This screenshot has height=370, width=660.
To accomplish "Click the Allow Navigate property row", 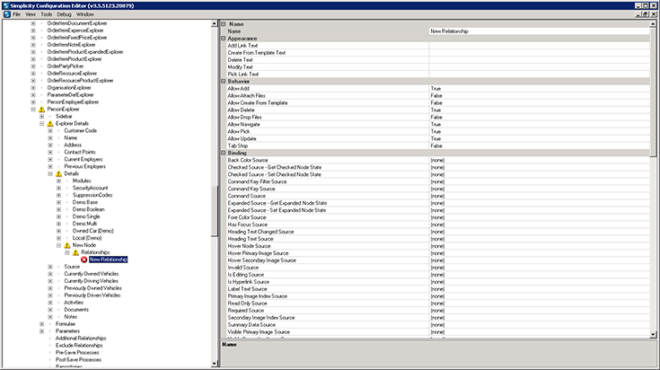I will 438,124.
